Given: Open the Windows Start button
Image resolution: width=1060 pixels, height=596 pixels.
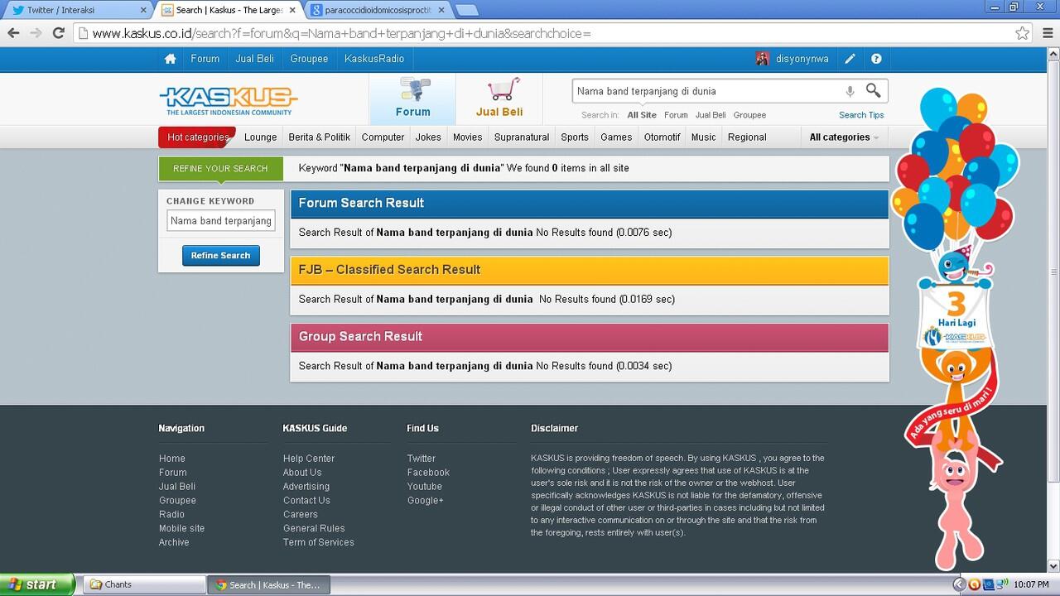Looking at the screenshot, I should pyautogui.click(x=37, y=584).
